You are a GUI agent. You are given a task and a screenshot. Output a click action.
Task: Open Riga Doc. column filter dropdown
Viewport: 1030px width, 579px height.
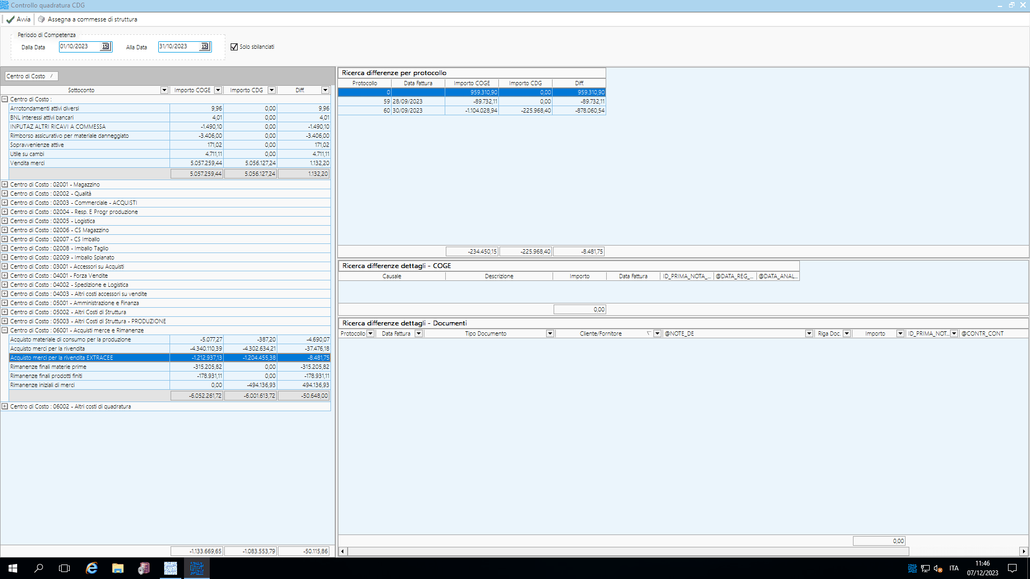click(847, 333)
